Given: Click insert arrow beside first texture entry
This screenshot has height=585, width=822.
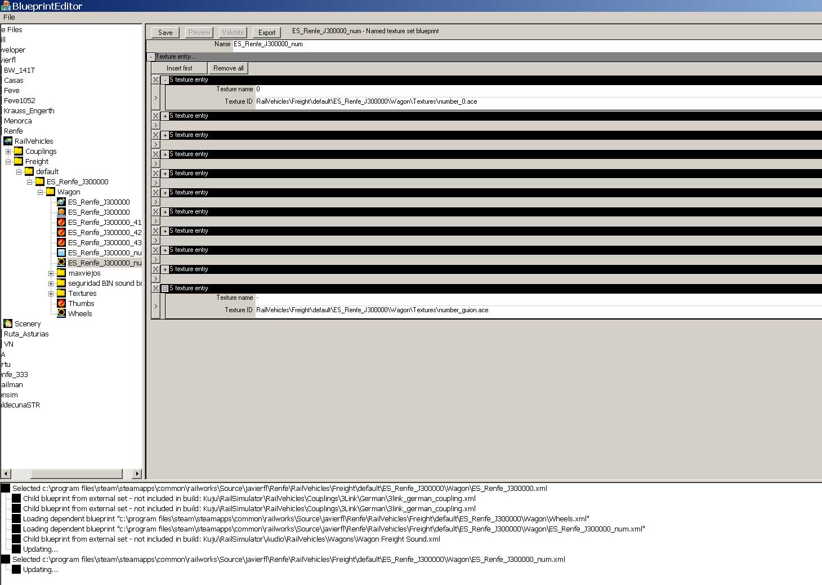Looking at the screenshot, I should point(156,98).
